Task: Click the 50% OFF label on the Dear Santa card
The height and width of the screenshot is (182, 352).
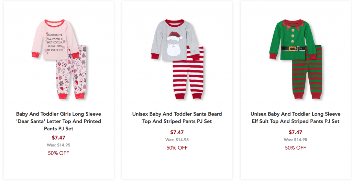Action: [58, 153]
